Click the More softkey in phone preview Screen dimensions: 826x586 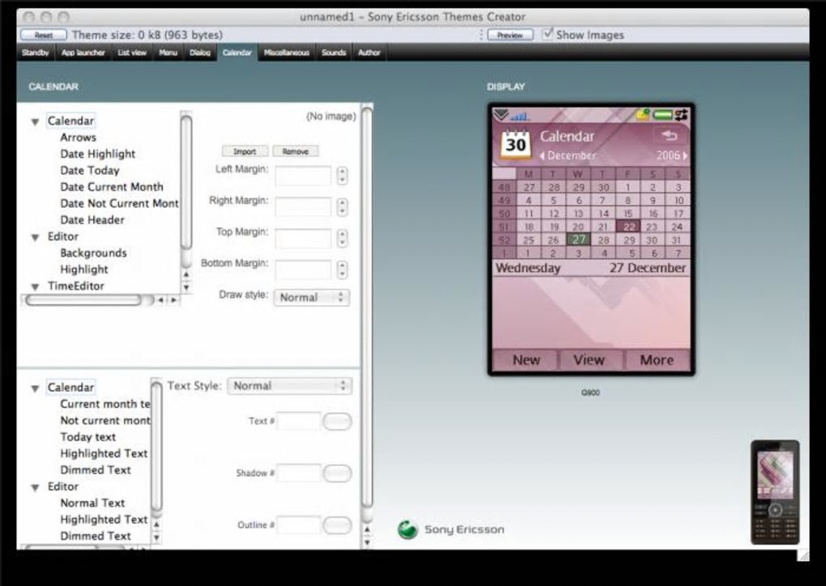point(657,359)
